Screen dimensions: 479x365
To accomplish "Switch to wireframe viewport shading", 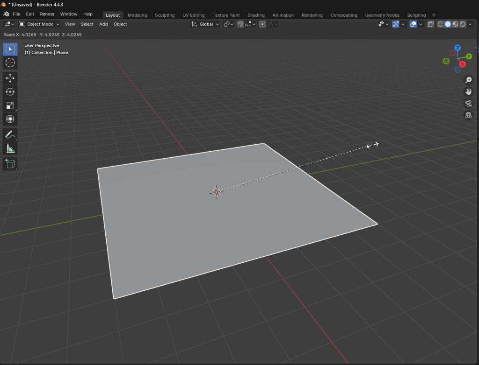I will [x=440, y=24].
